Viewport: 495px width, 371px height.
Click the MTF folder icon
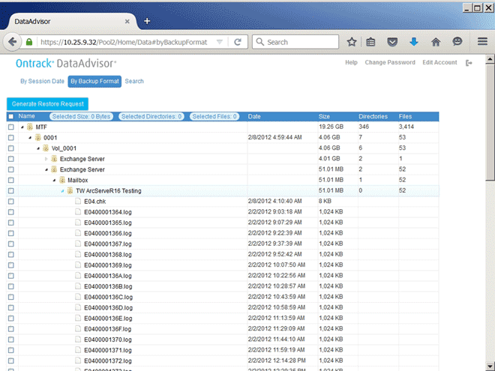[30, 127]
